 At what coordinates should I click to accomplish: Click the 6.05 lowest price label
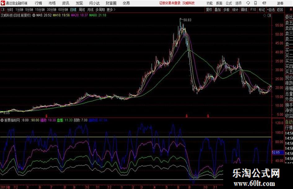pyautogui.click(x=6, y=113)
